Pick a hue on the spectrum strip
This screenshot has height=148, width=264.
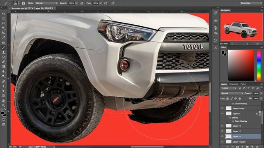tap(259, 66)
